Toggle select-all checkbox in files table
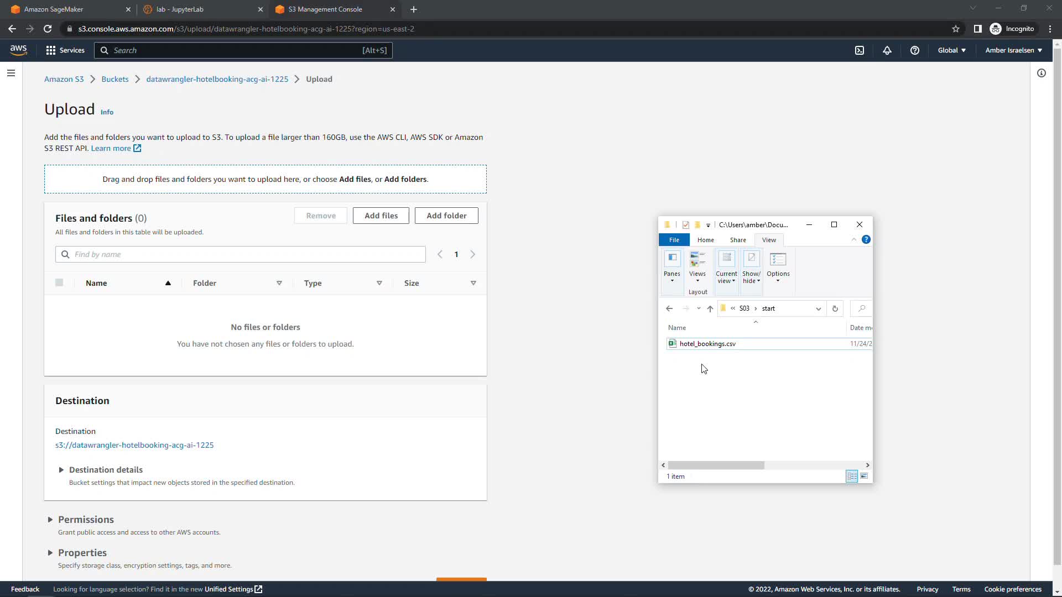The width and height of the screenshot is (1062, 597). coord(59,283)
